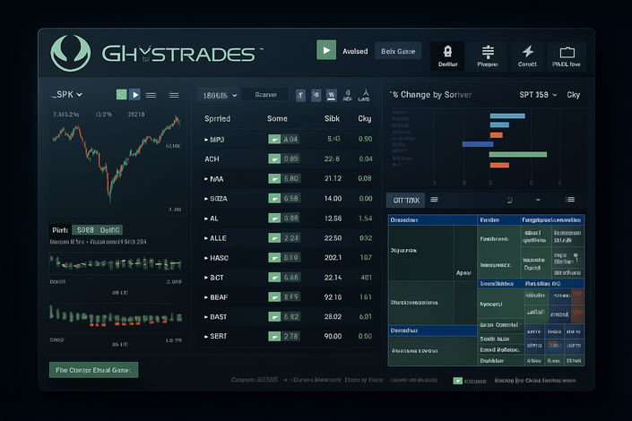Click the Coroct lightning bolt icon
Screen dimensions: 632x421
point(528,56)
